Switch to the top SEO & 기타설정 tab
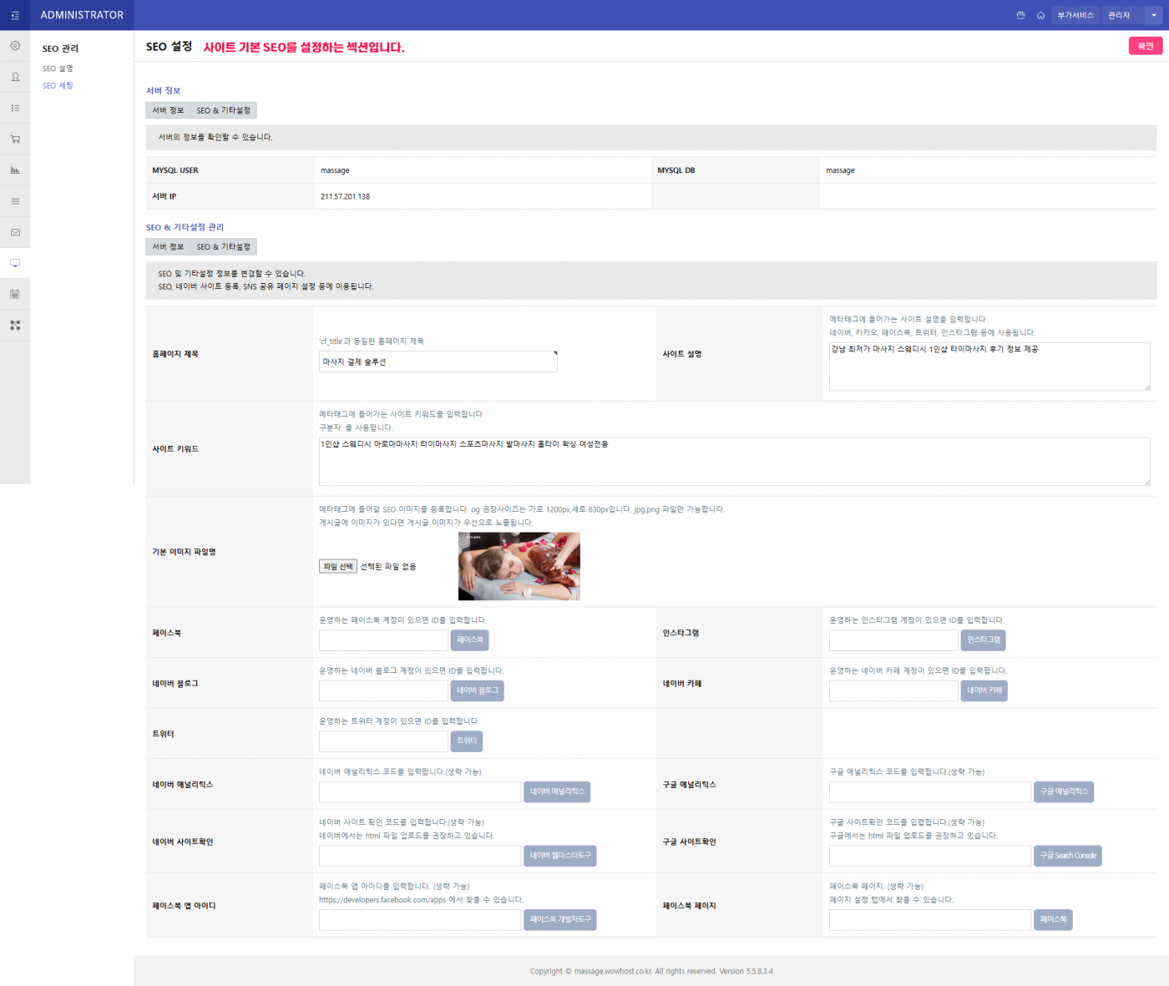The image size is (1169, 986). (x=223, y=110)
